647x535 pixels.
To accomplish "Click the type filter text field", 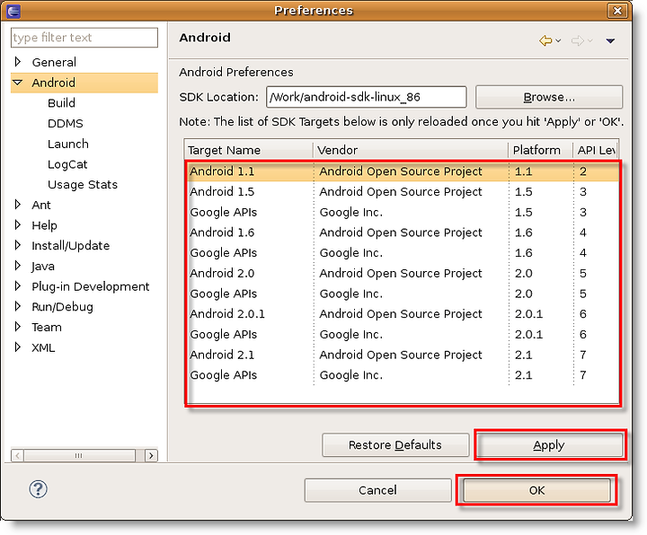I will (x=84, y=38).
